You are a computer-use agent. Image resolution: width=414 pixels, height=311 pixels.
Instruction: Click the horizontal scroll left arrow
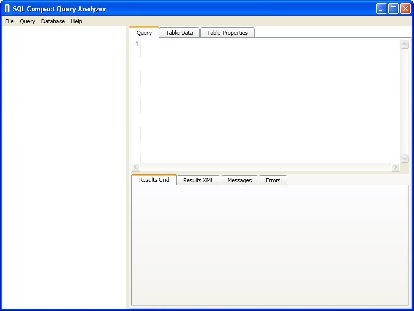(136, 167)
